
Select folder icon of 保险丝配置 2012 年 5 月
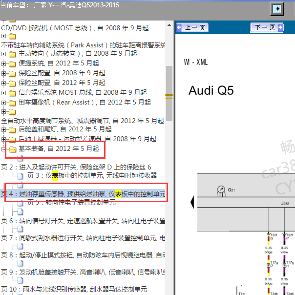12,84
